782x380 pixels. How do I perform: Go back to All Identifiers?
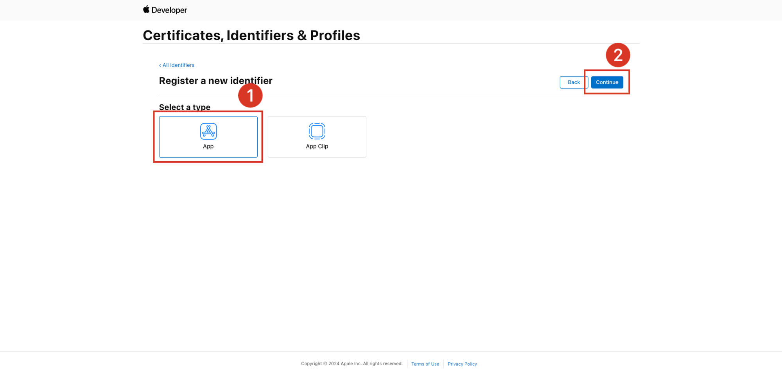tap(178, 65)
